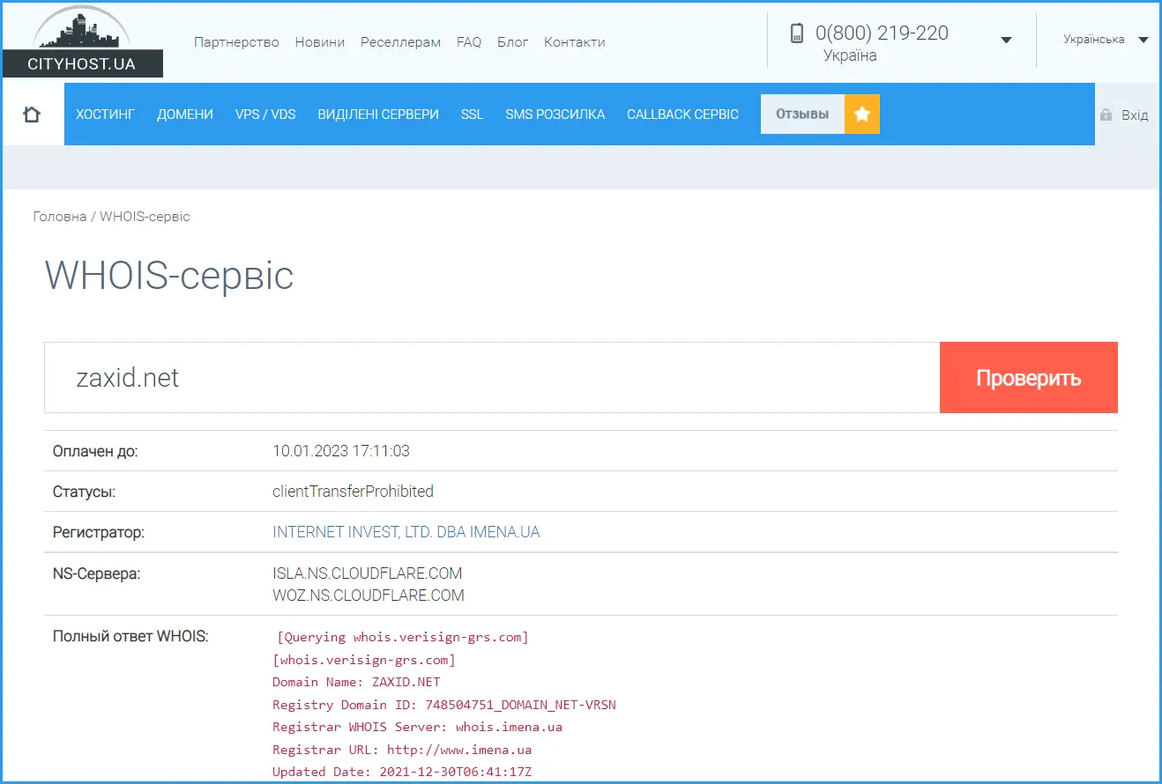This screenshot has height=784, width=1162.
Task: Click the Updated Date line
Action: (x=402, y=773)
